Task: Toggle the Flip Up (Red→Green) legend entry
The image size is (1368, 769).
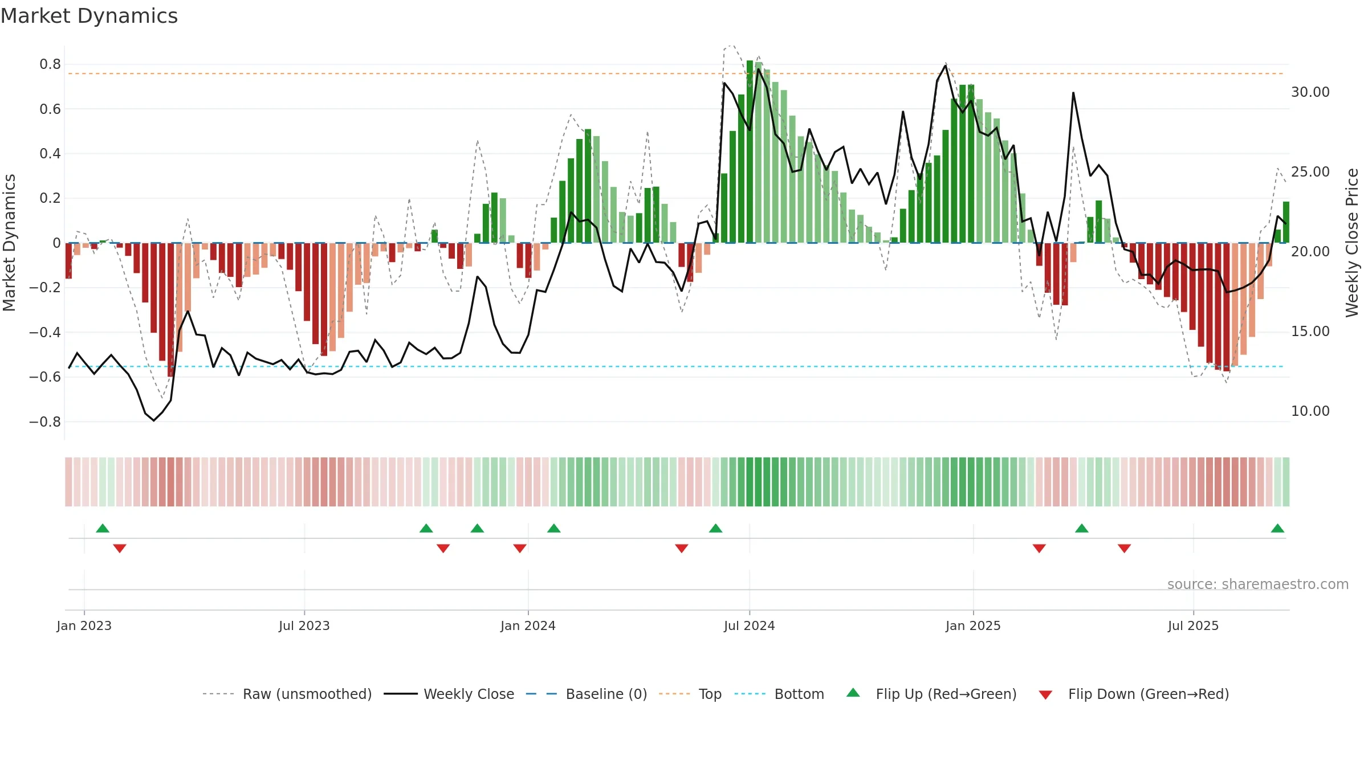Action: click(931, 694)
